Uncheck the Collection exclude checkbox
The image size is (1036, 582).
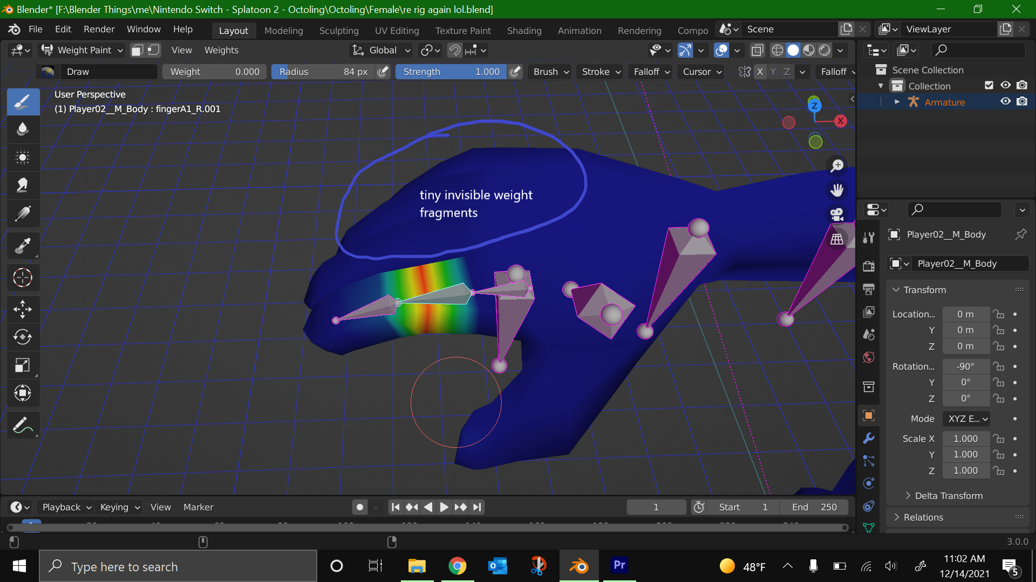tap(989, 85)
